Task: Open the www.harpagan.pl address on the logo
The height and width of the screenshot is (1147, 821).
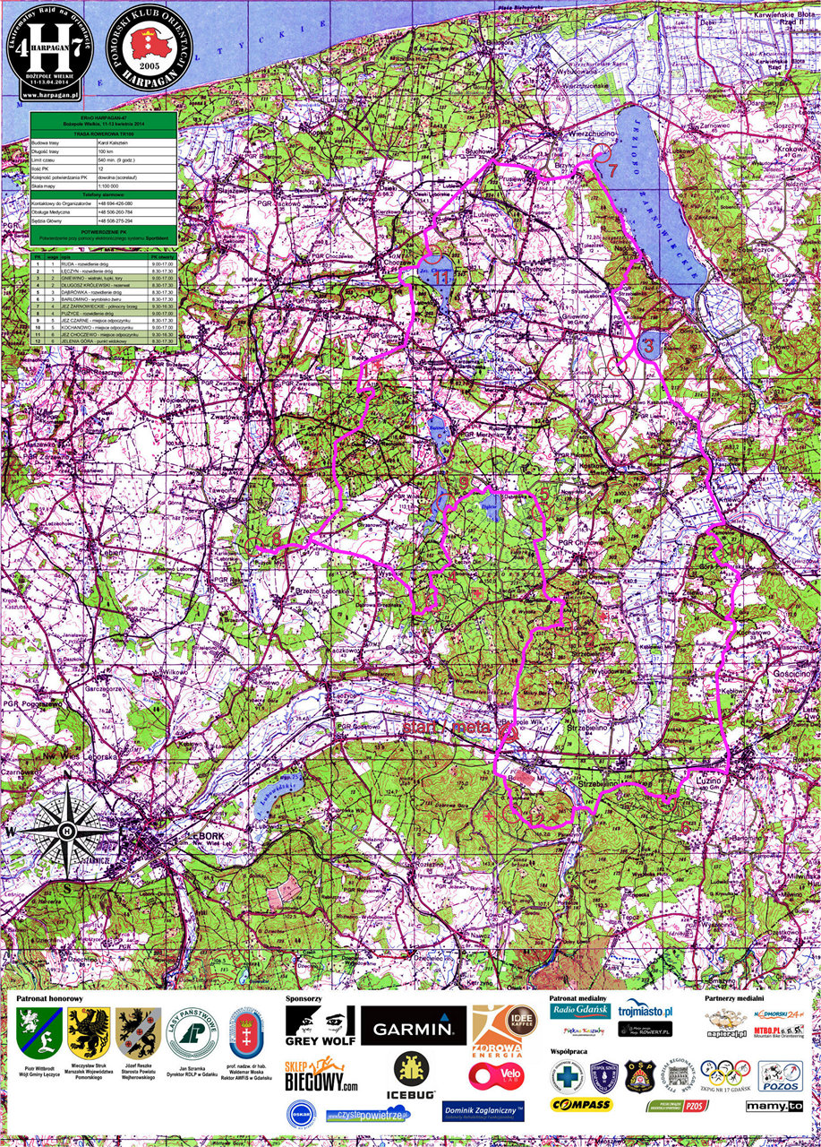Action: [x=52, y=93]
